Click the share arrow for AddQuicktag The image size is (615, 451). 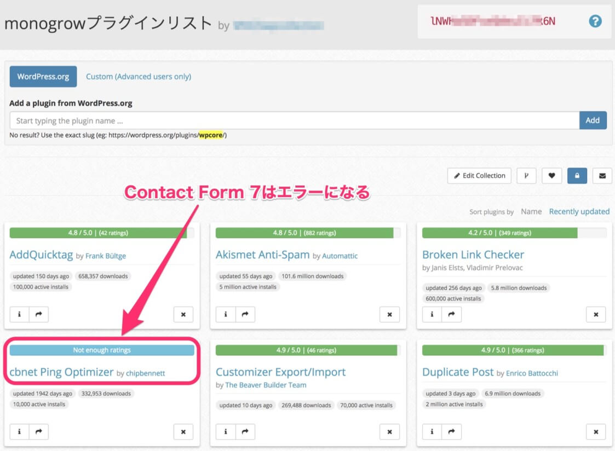point(39,314)
